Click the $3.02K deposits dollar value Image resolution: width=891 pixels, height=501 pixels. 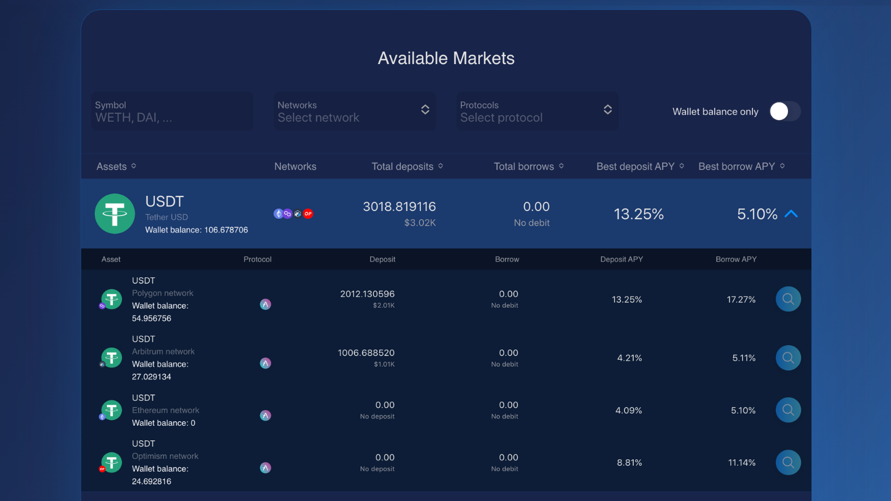click(x=420, y=223)
